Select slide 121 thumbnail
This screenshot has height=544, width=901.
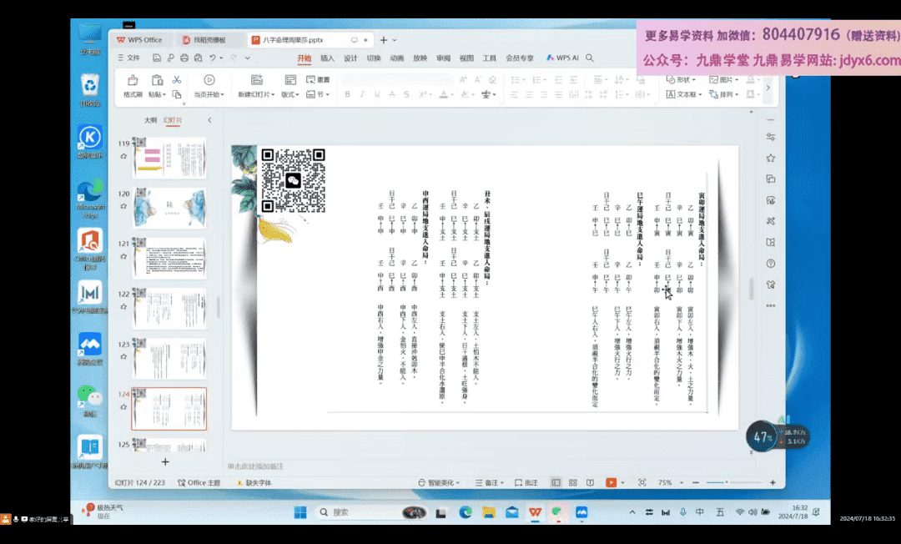169,258
